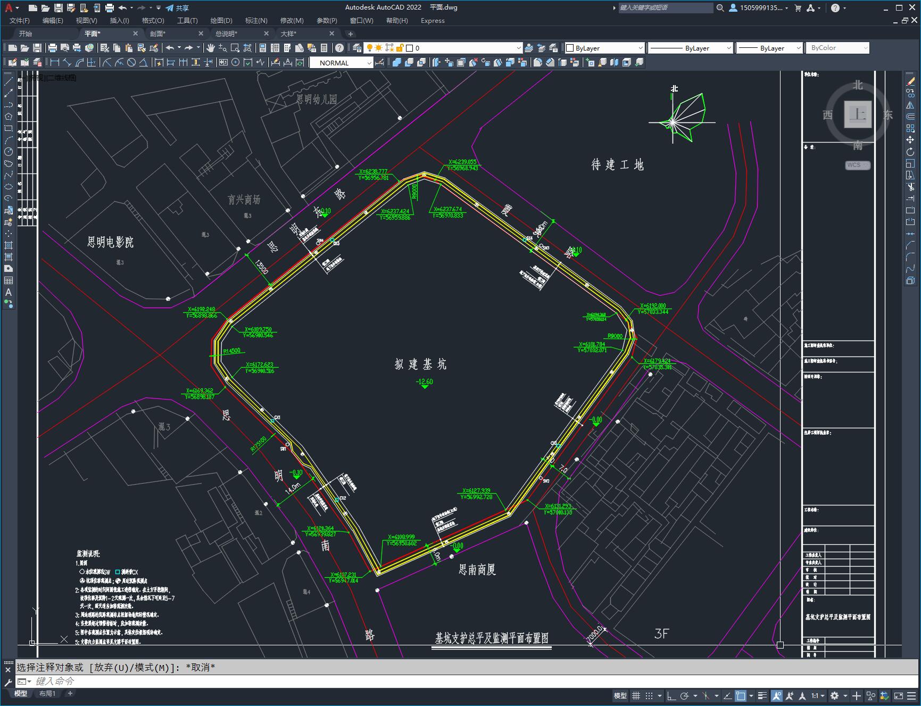Toggle object snap tracking in status bar

727,695
